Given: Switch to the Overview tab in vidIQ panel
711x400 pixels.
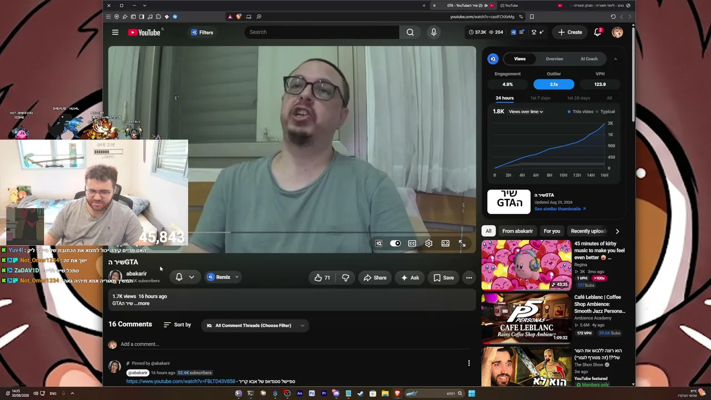Looking at the screenshot, I should (x=554, y=59).
